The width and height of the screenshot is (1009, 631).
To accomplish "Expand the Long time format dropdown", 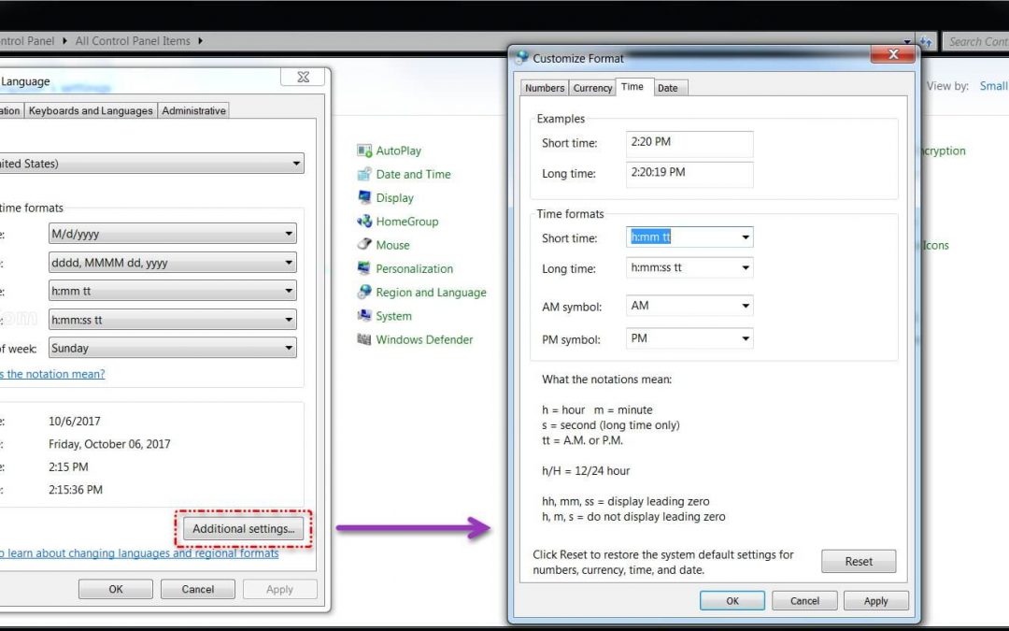I will pyautogui.click(x=745, y=268).
